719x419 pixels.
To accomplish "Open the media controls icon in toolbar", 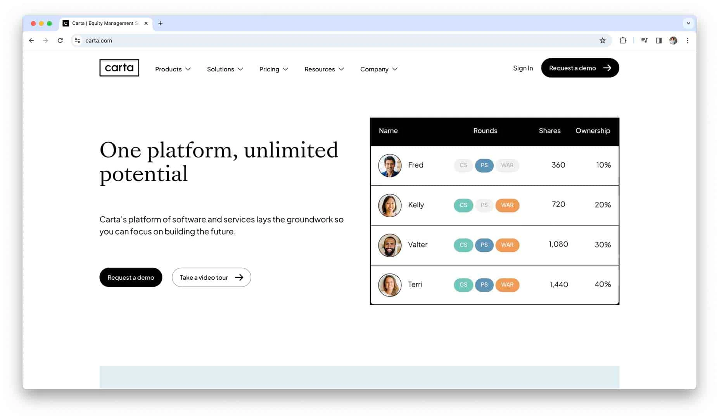I will point(644,40).
